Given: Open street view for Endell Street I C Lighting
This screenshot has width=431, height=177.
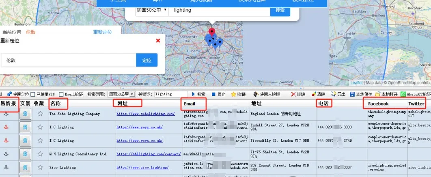Looking at the screenshot, I should point(25,127).
